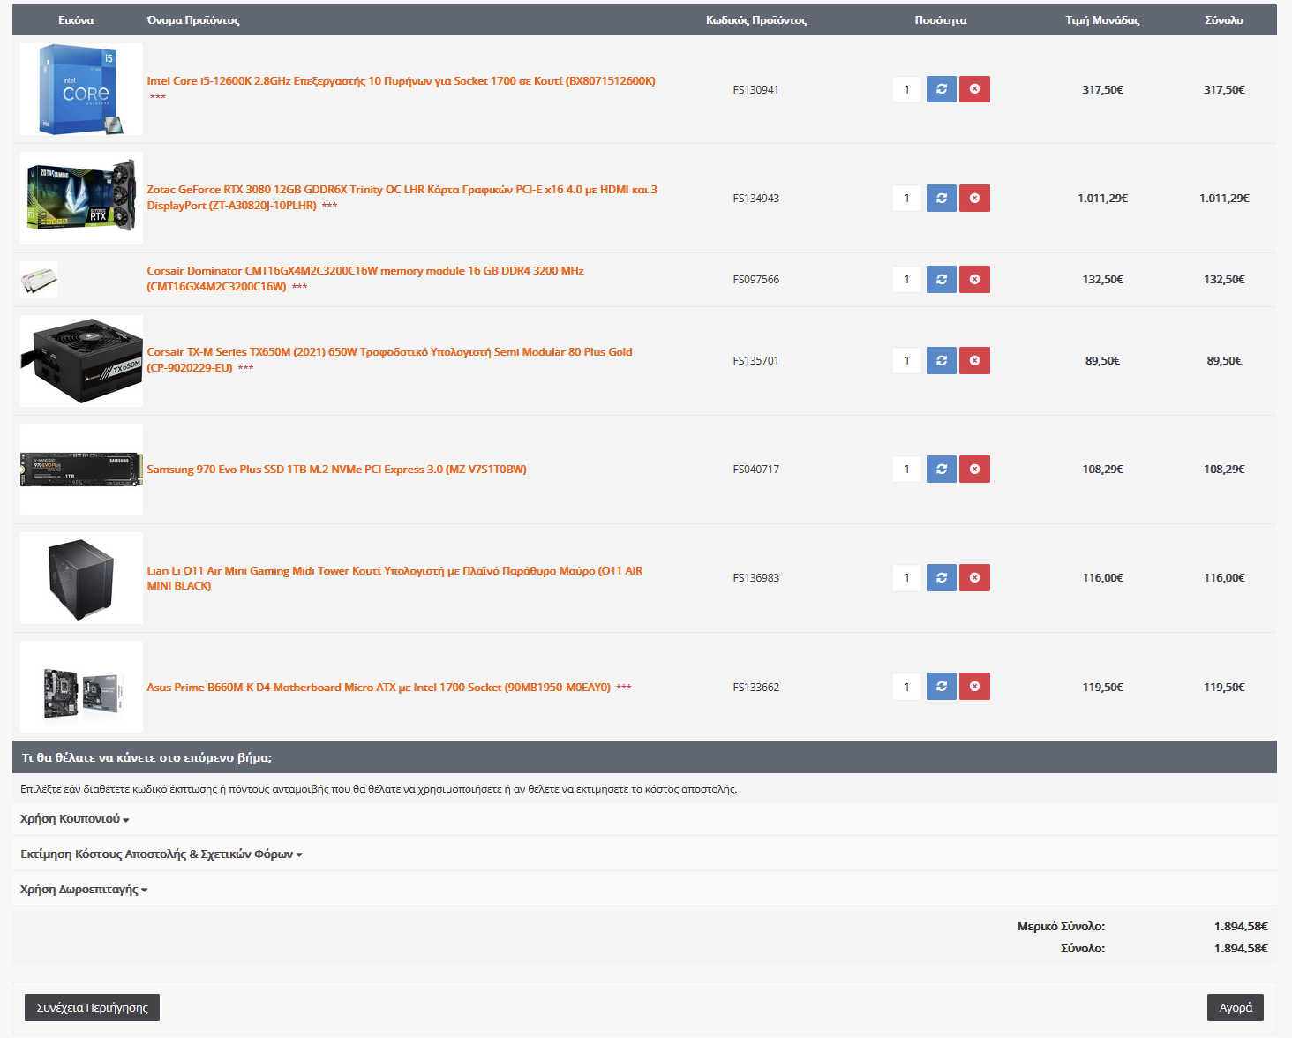
Task: Click quantity field for Samsung 970 Evo Plus
Action: 906,469
